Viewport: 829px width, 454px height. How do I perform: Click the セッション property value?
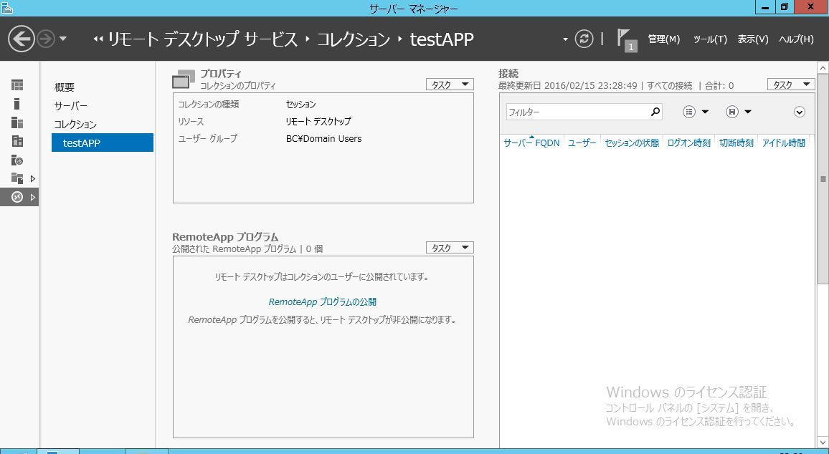300,105
